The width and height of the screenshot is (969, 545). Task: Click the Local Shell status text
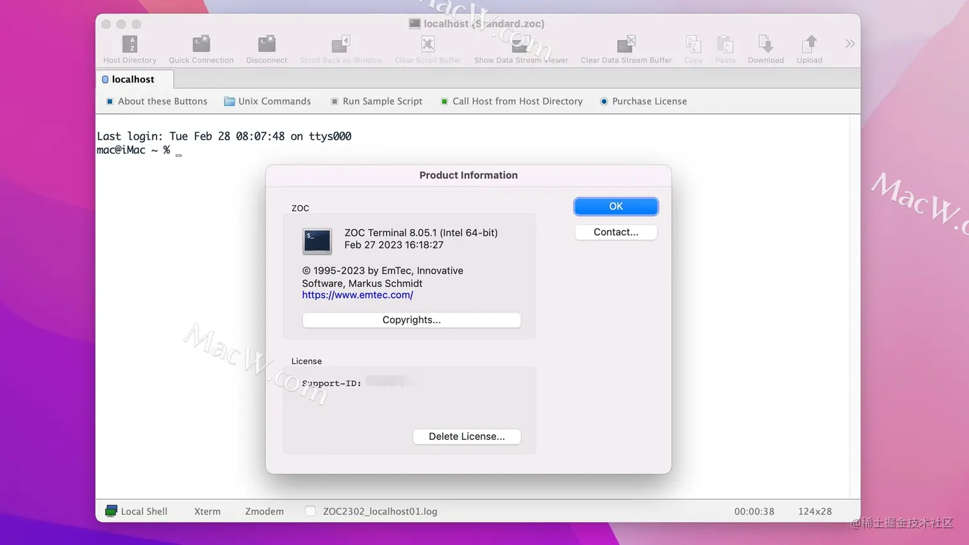144,512
